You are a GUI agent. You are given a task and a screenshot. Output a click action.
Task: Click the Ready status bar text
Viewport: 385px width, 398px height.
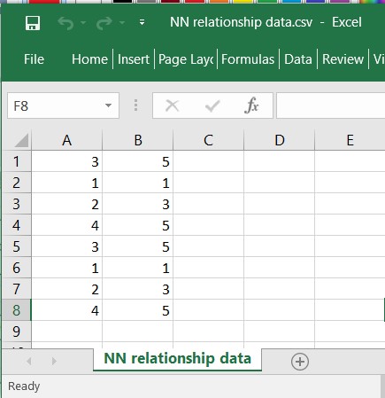24,386
